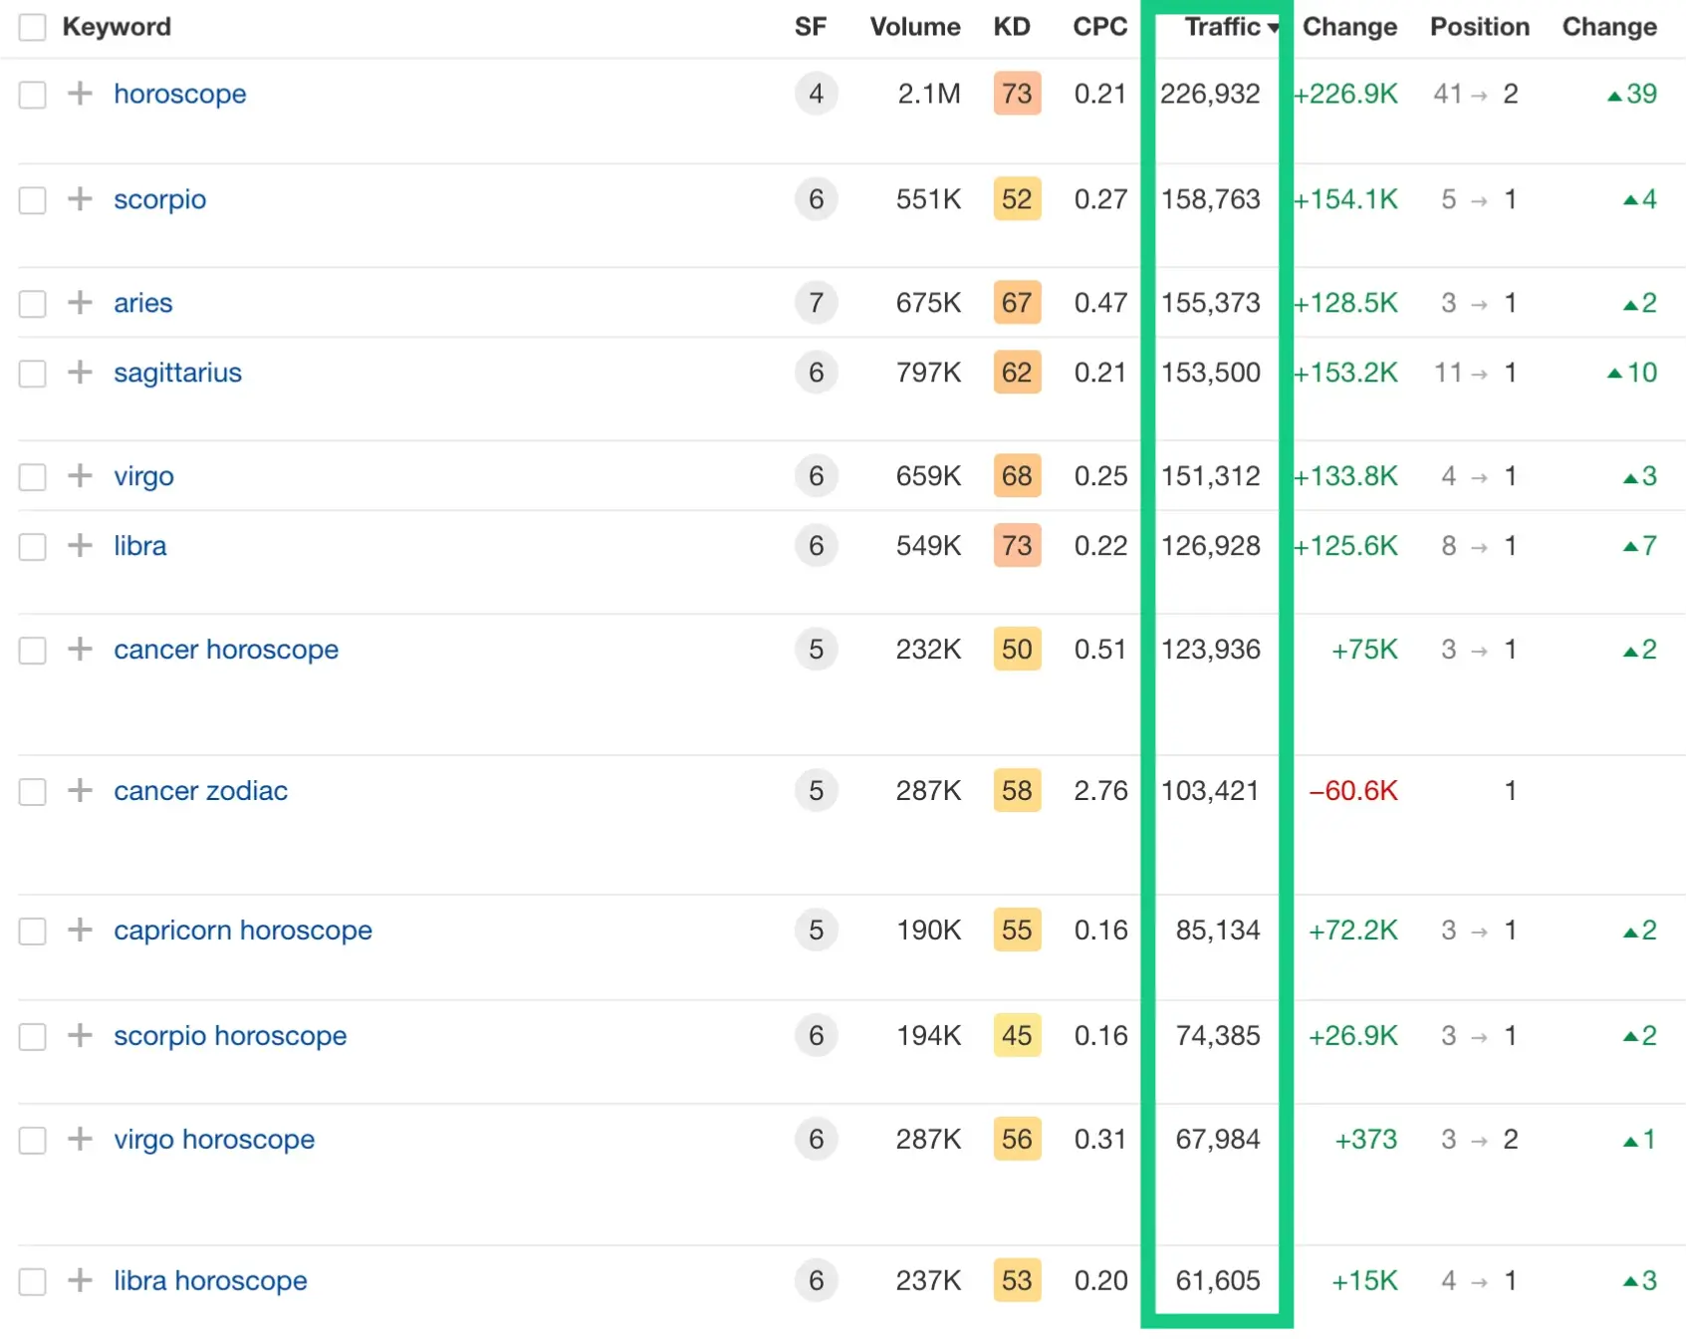The image size is (1687, 1341).
Task: Sort by KD column header
Action: click(1012, 27)
